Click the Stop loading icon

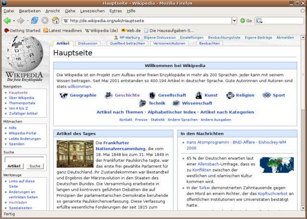(x=45, y=21)
